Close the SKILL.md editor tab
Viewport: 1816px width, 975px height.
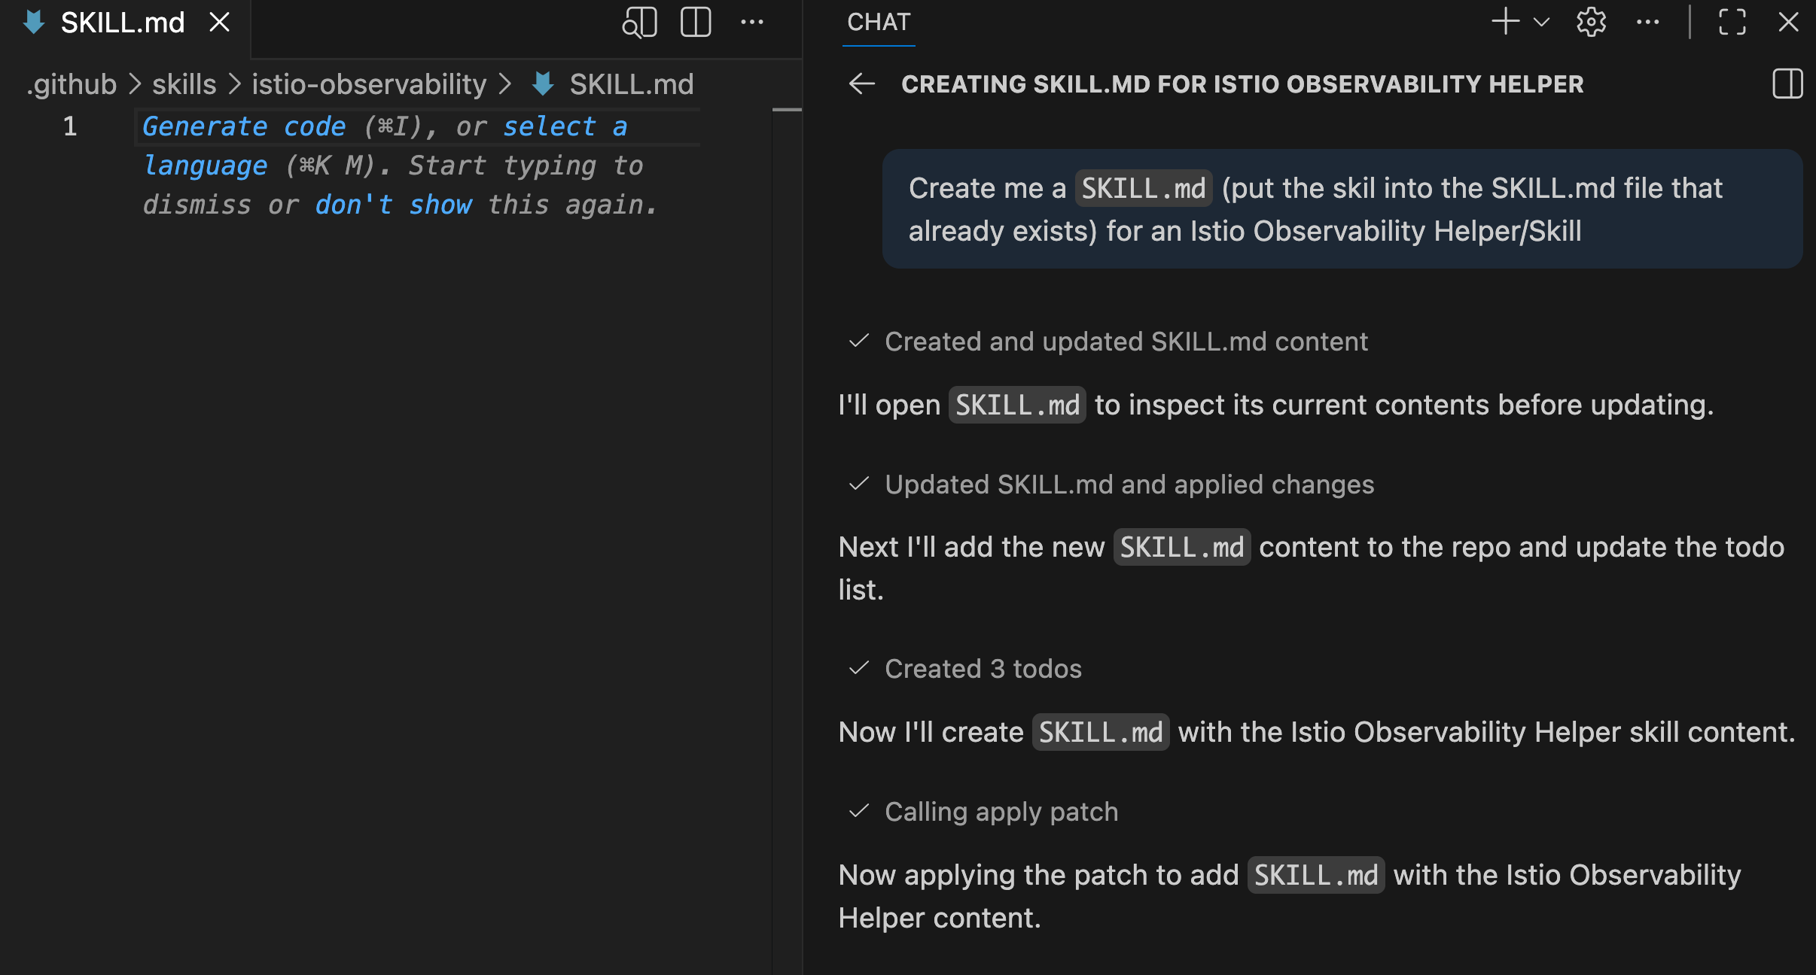click(x=218, y=22)
